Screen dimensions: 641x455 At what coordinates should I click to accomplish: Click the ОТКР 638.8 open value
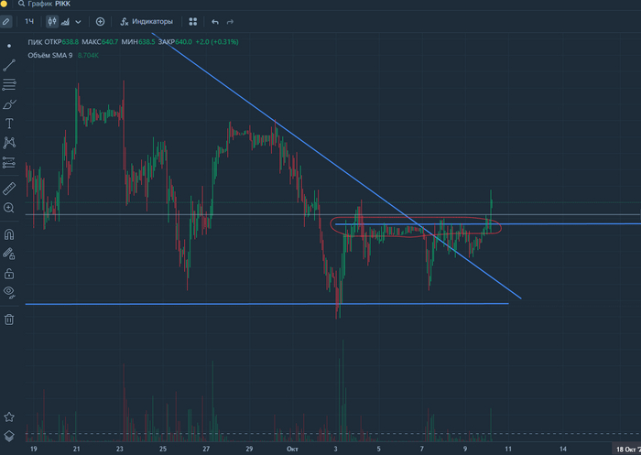coord(61,42)
